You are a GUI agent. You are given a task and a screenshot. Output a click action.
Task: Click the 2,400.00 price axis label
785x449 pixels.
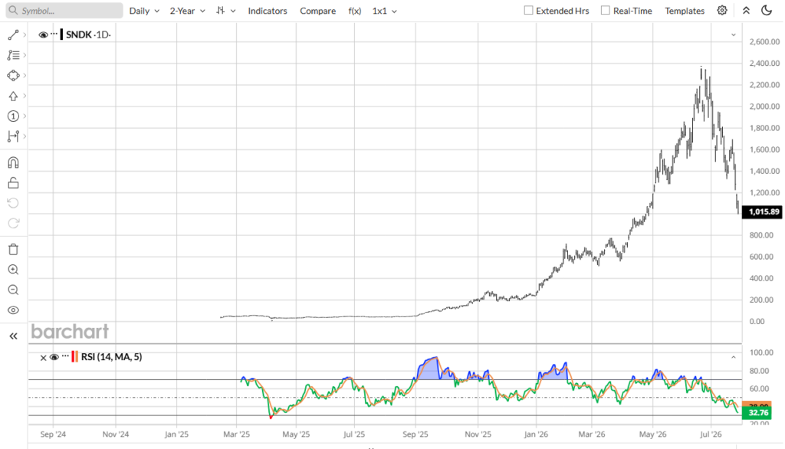764,63
